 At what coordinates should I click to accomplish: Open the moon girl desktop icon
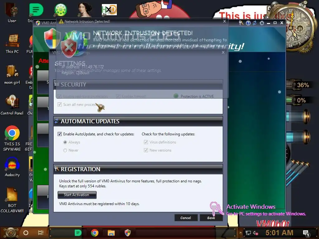coord(12,74)
